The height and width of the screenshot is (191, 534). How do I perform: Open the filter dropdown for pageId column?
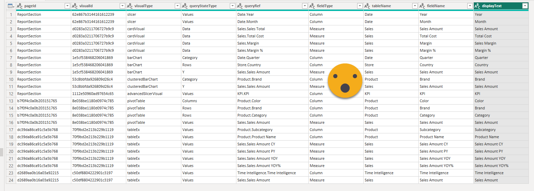[x=67, y=6]
